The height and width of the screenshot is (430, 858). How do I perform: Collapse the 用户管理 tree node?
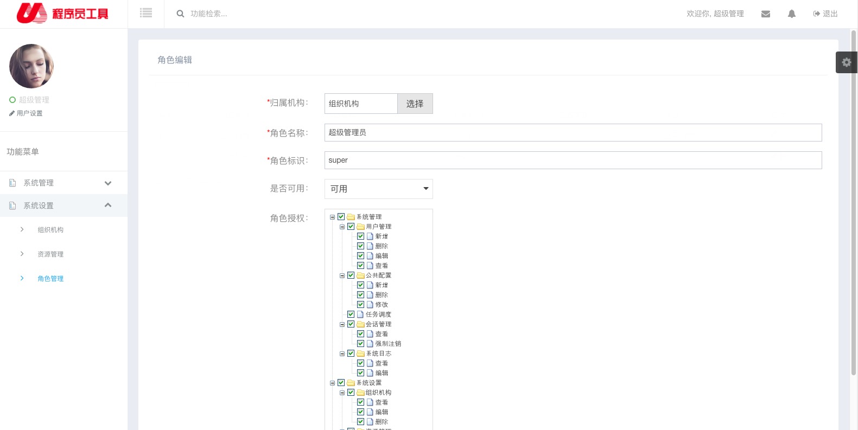click(342, 227)
